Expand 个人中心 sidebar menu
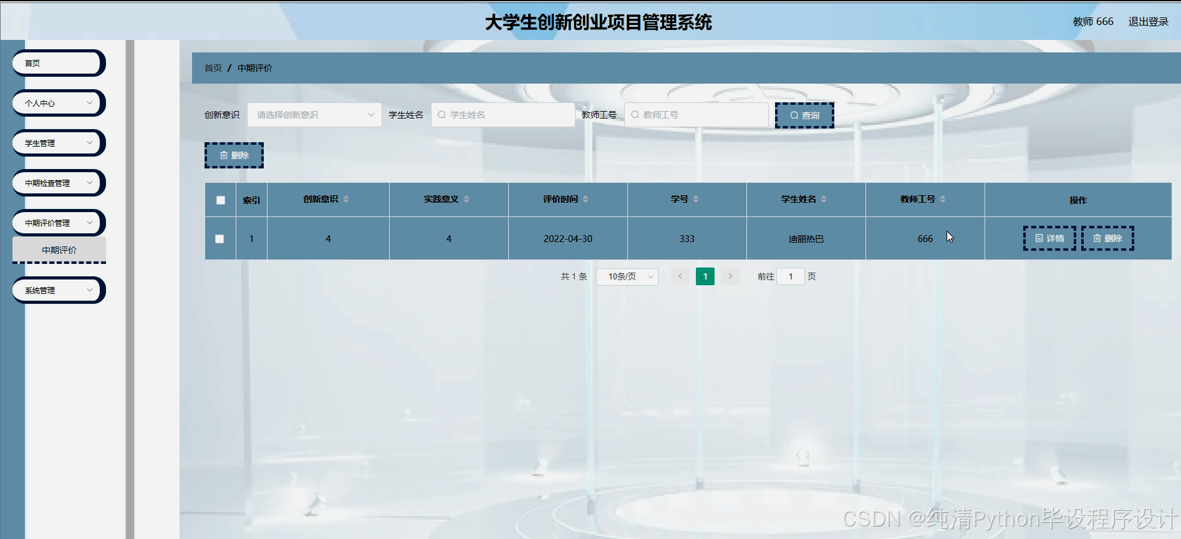The image size is (1181, 539). point(59,103)
